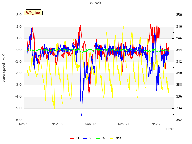
Task: Click the Nov 9 x-axis tick label
Action: point(24,124)
